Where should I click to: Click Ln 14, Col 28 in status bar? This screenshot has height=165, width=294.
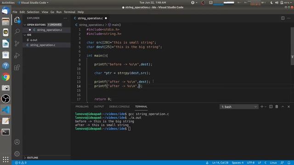coord(220,163)
